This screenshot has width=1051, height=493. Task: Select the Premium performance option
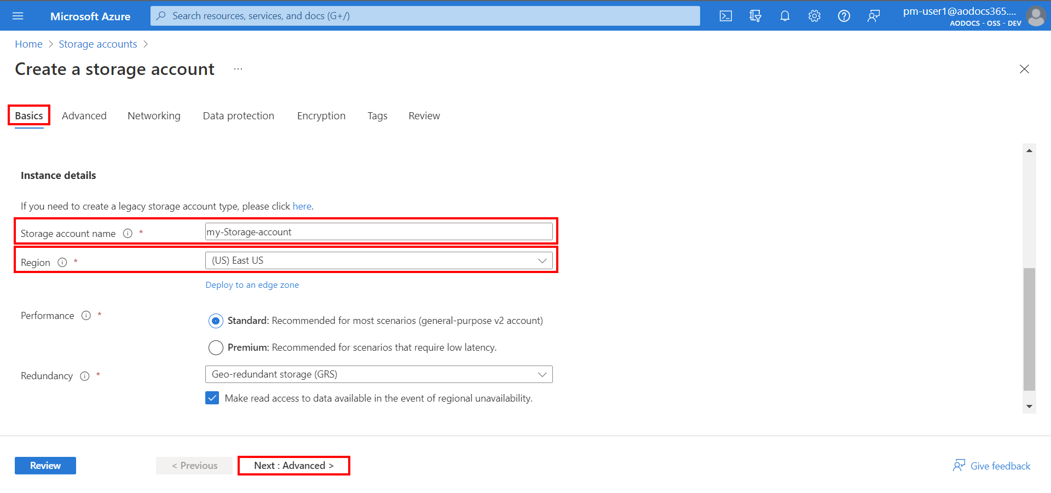coord(216,347)
